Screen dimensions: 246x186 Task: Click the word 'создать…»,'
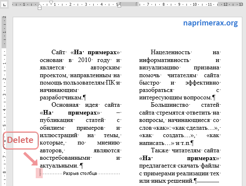pyautogui.click(x=179, y=135)
